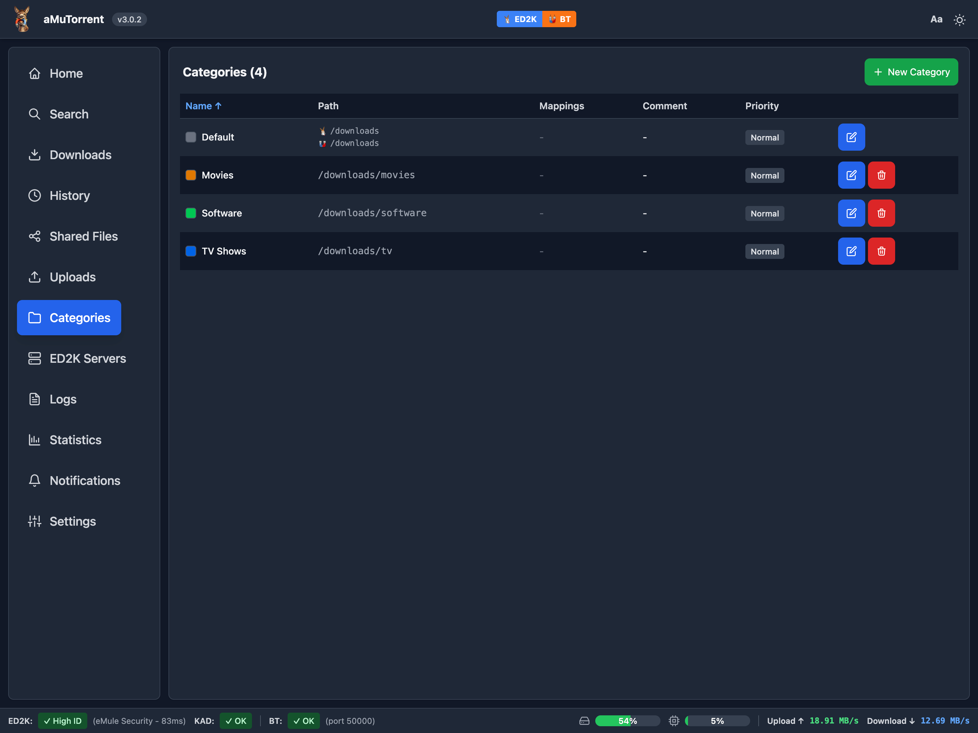Image resolution: width=978 pixels, height=733 pixels.
Task: Click the edit icon for Movies category
Action: (851, 175)
